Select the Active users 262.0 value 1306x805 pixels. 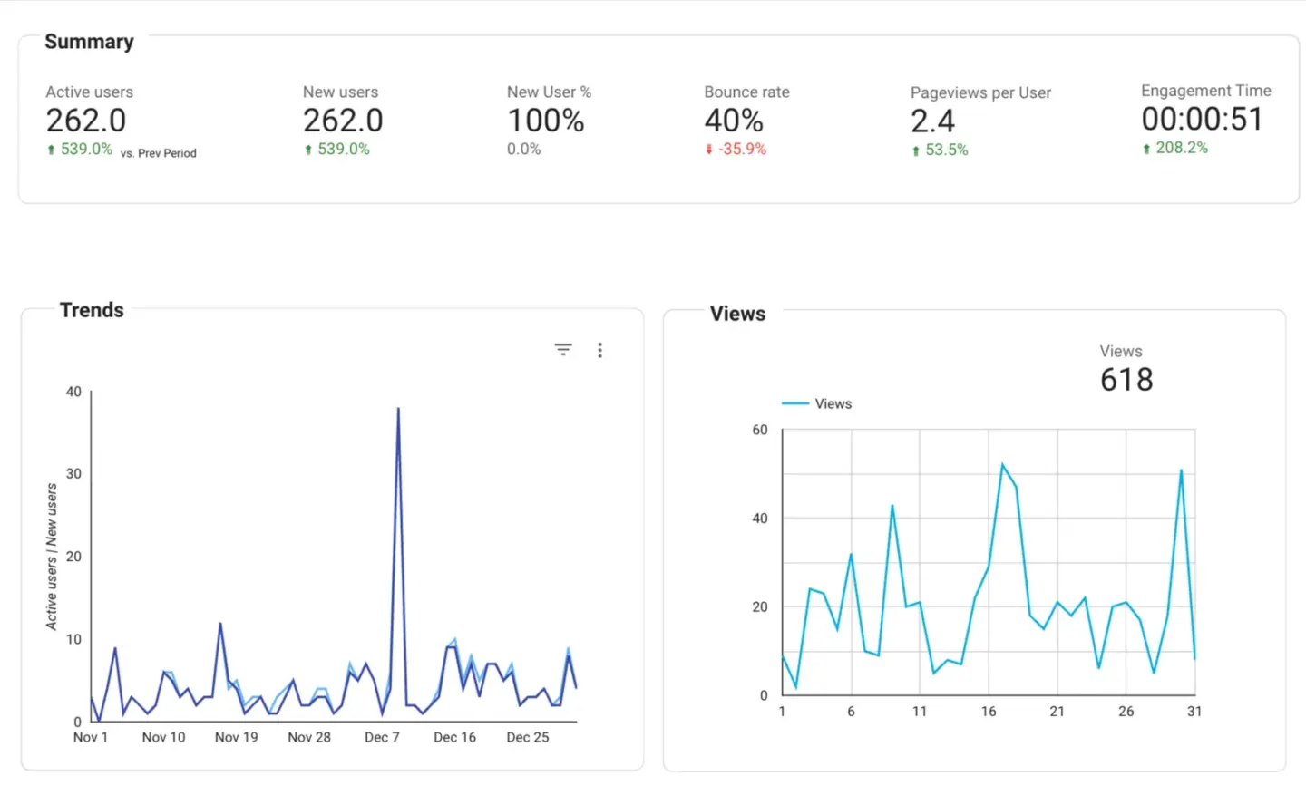coord(86,121)
